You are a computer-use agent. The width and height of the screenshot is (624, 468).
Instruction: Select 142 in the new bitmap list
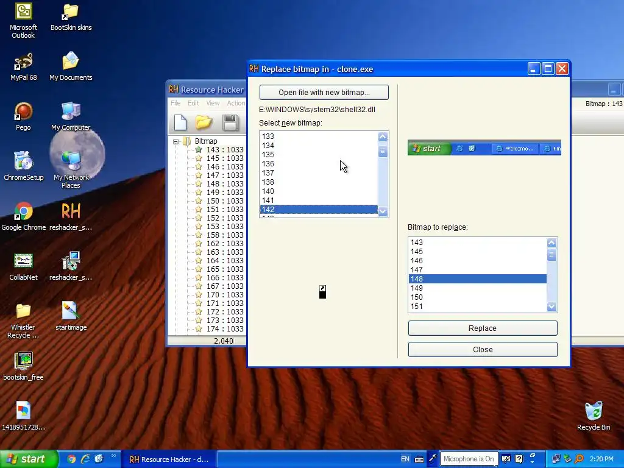pos(319,210)
